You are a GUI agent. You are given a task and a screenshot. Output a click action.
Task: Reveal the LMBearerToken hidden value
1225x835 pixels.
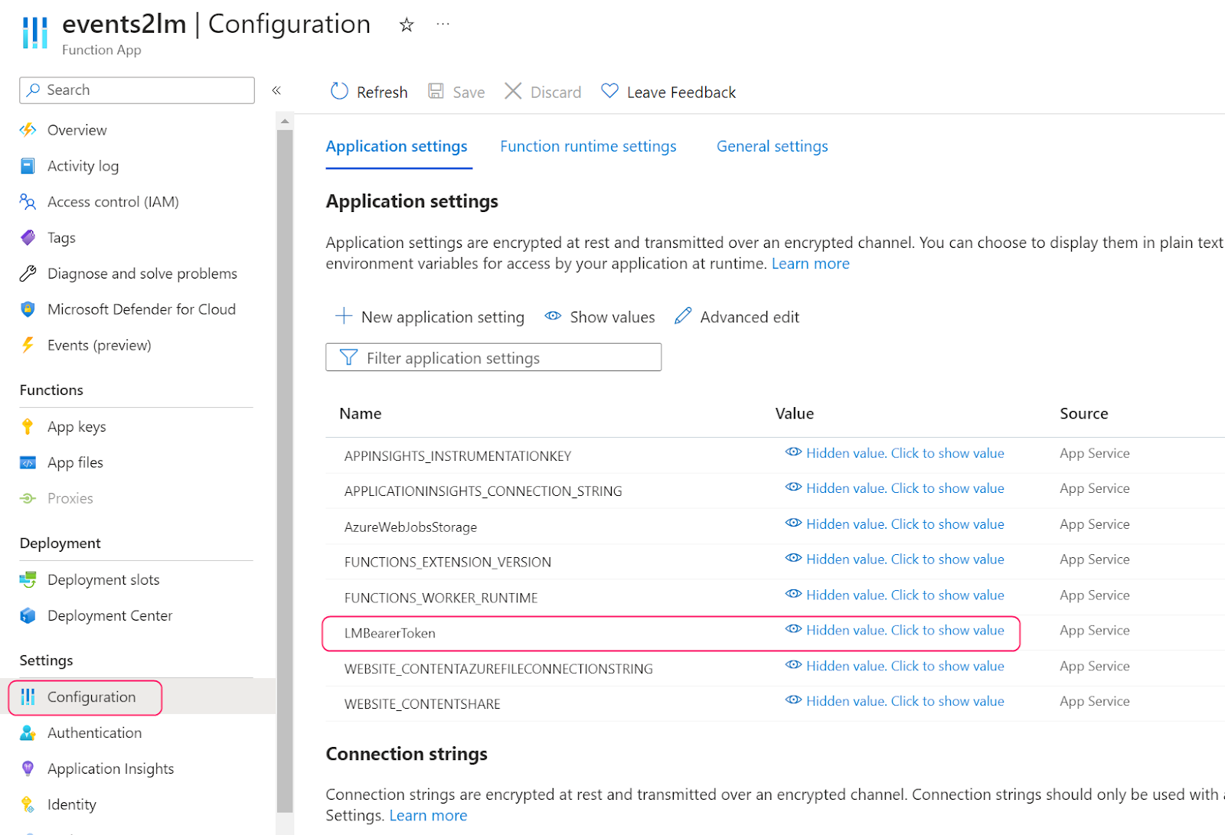coord(904,630)
